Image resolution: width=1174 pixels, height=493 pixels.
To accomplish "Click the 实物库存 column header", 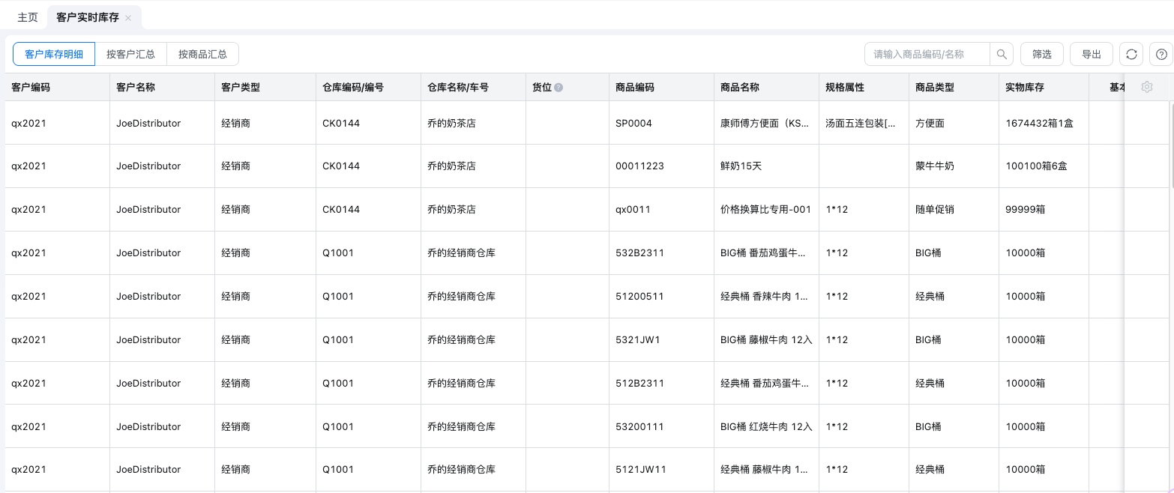I will point(1025,87).
